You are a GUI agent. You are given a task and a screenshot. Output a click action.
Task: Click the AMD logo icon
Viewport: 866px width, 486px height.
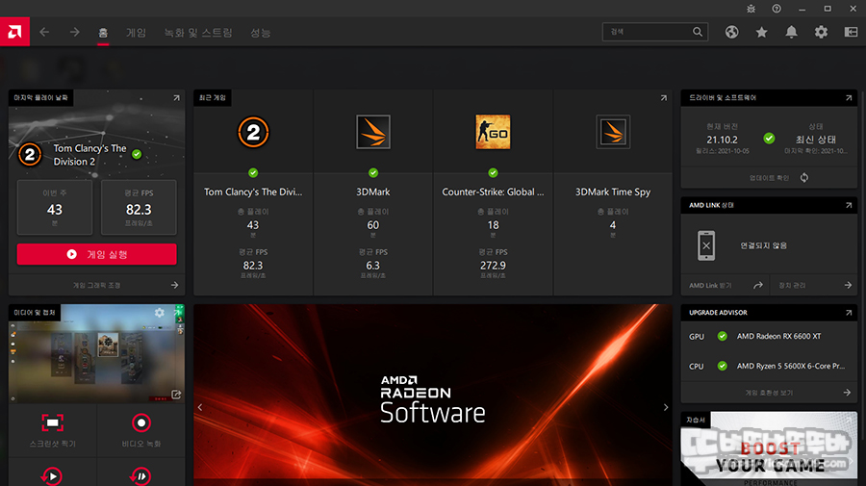click(x=14, y=32)
